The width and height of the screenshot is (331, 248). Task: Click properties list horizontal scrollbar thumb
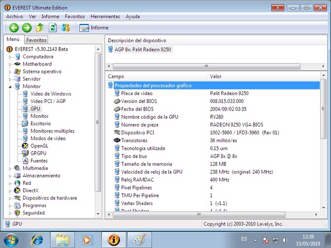tap(199, 215)
